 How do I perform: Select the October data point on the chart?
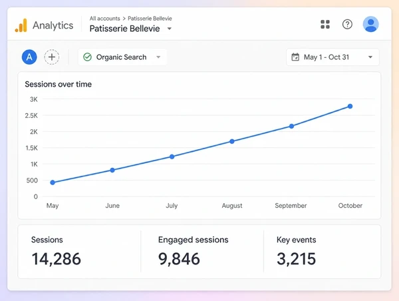click(x=350, y=107)
